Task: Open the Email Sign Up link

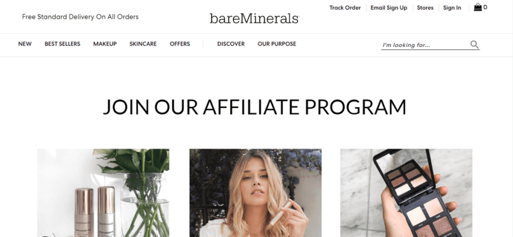Action: pos(389,7)
